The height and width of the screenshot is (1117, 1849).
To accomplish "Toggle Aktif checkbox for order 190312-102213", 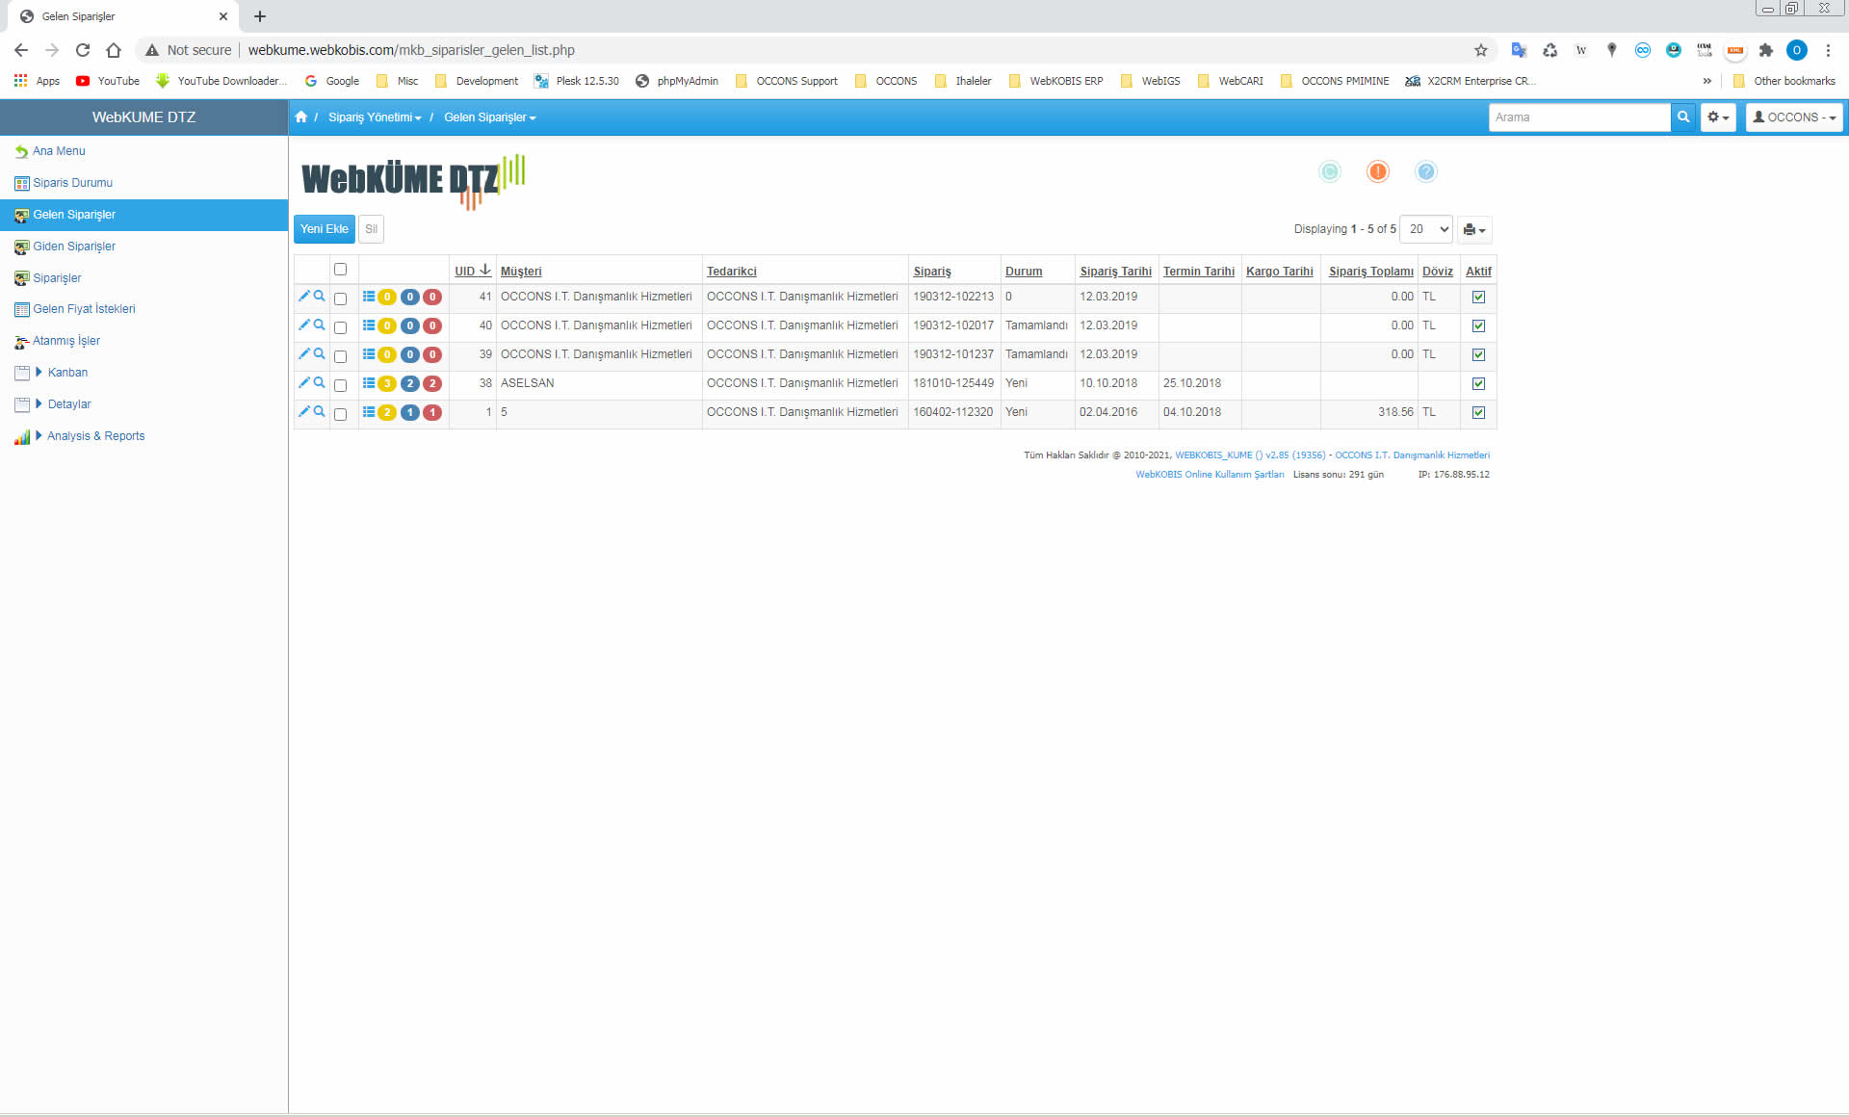I will tap(1478, 297).
